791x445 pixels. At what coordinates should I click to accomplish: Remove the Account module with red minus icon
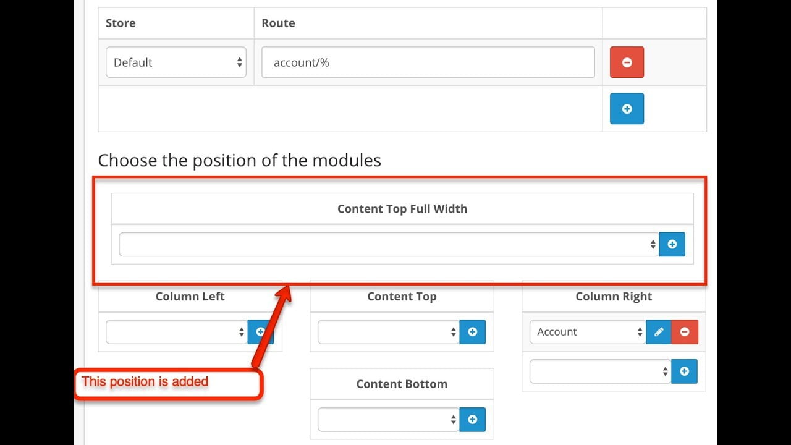[685, 332]
